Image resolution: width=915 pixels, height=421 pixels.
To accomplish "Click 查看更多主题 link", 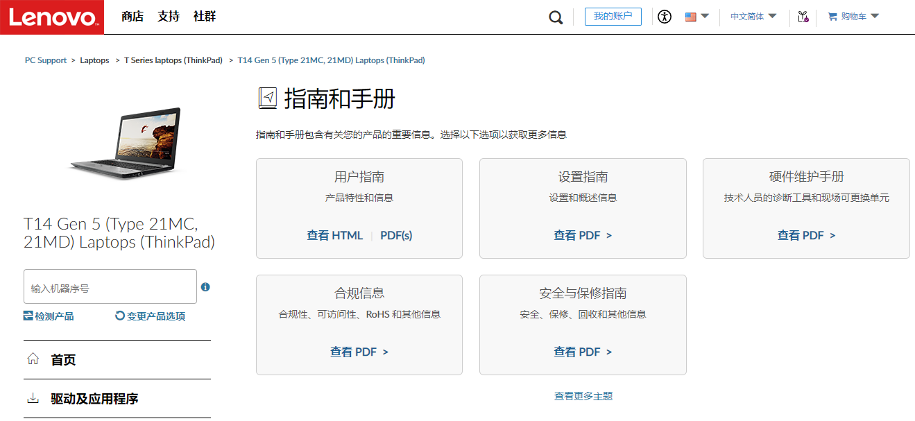I will click(583, 396).
